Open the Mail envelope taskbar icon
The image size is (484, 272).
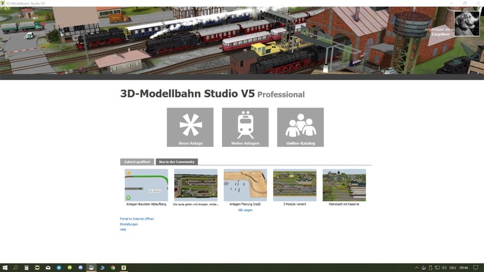coord(48,267)
